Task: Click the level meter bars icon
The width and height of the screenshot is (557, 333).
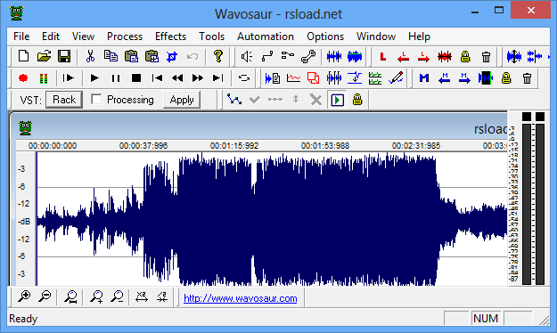Action: 44,78
